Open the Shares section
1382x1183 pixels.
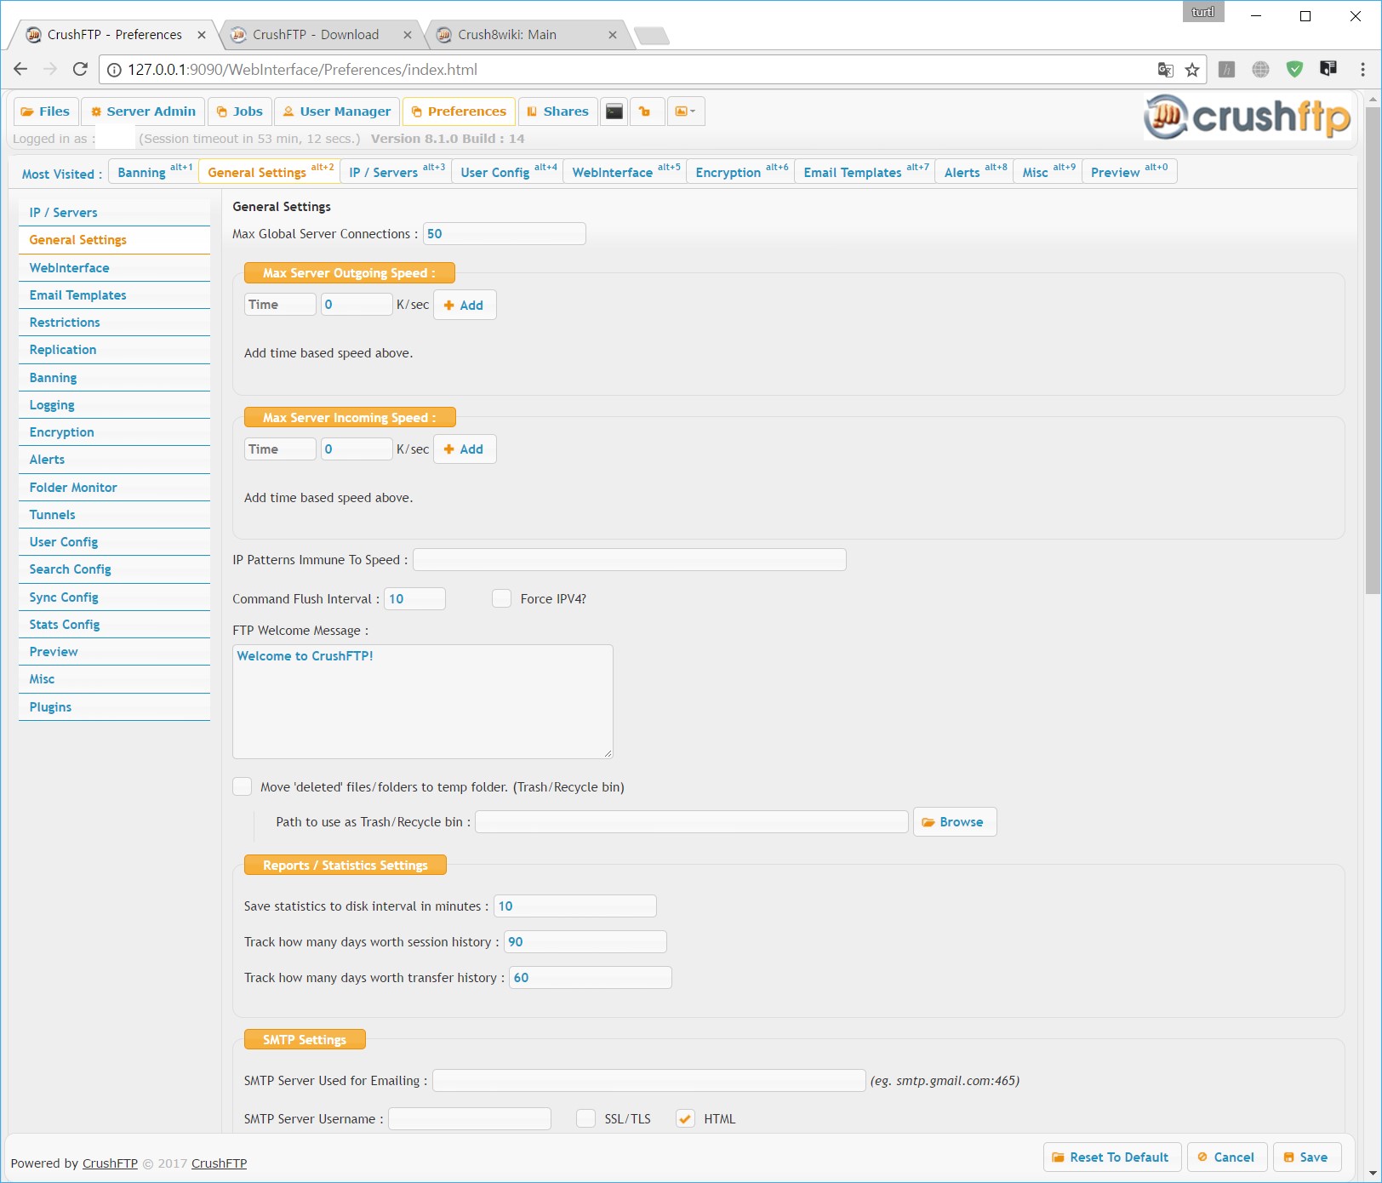pos(557,111)
